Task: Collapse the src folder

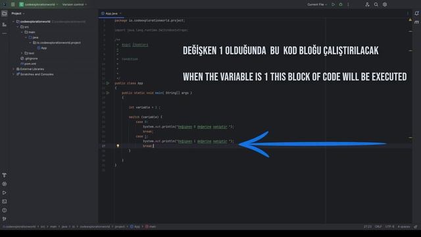Action: point(18,27)
